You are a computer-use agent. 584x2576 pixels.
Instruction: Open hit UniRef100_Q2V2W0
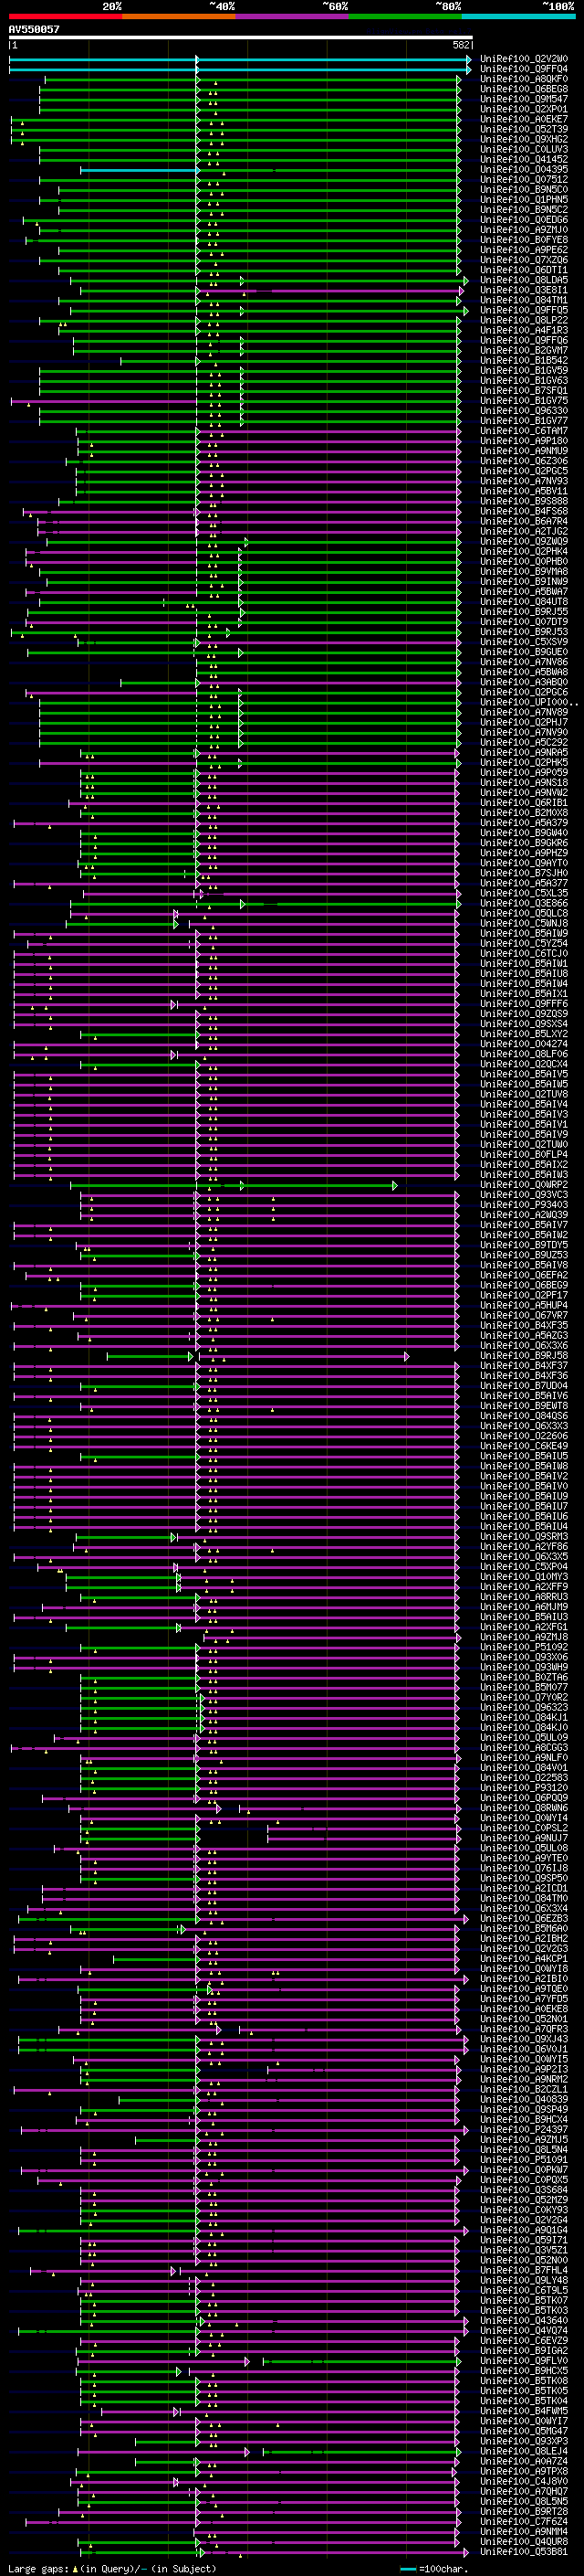tap(524, 59)
